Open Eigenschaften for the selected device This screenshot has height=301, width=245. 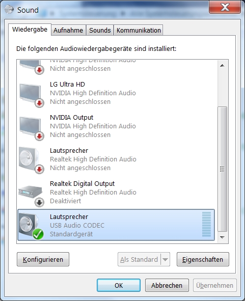click(203, 260)
